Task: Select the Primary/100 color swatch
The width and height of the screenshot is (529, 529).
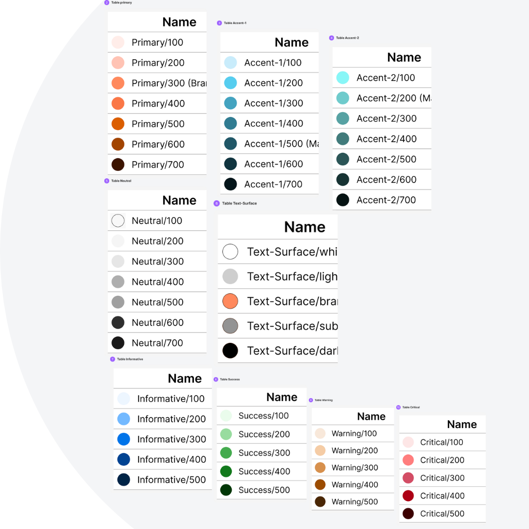Action: click(118, 43)
